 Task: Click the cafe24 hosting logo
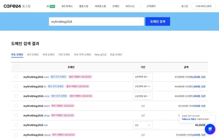coord(17,6)
